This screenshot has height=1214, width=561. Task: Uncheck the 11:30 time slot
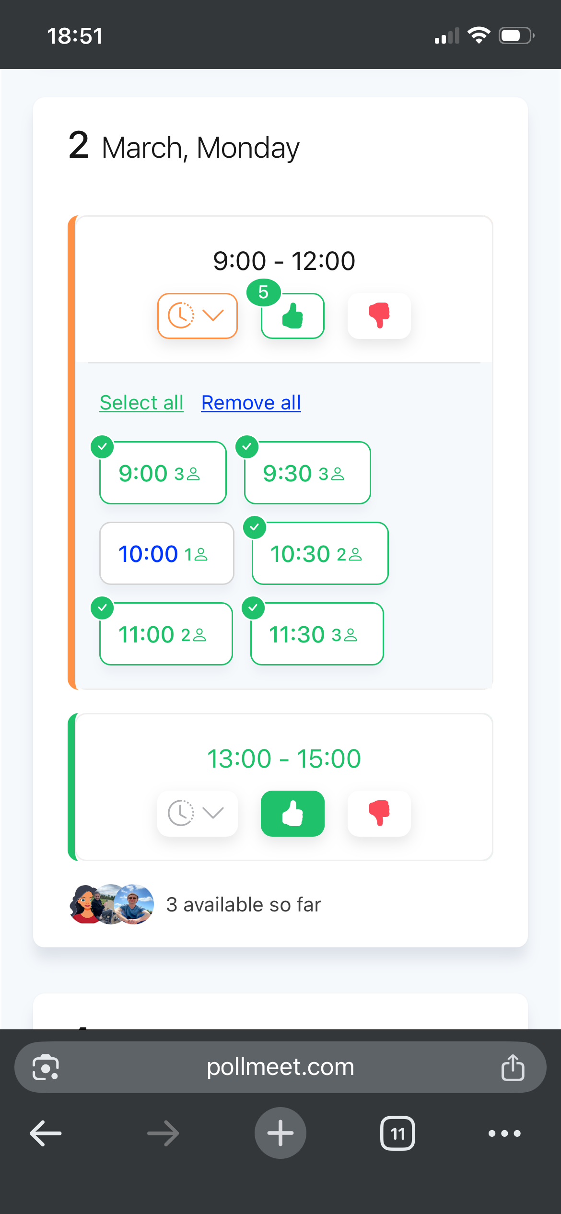coord(316,634)
